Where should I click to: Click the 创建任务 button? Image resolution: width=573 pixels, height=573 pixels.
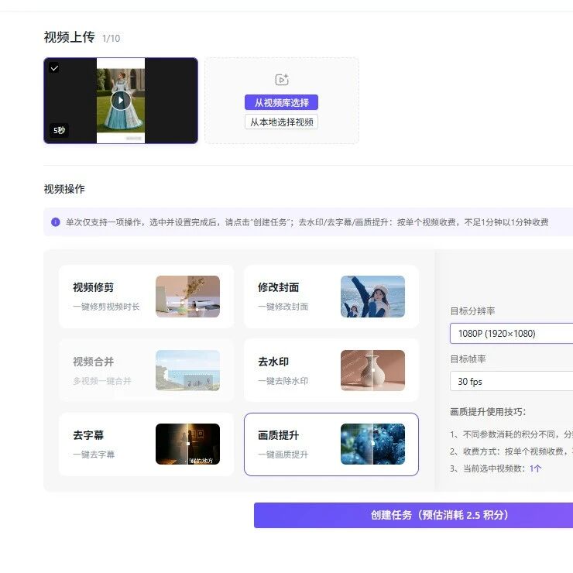click(413, 515)
